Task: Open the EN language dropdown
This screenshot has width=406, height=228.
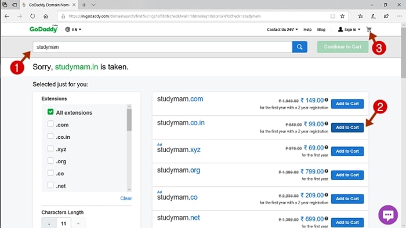Action: 73,30
